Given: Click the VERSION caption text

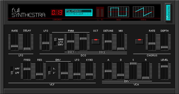Looking at the screenshot, I should point(57,19).
